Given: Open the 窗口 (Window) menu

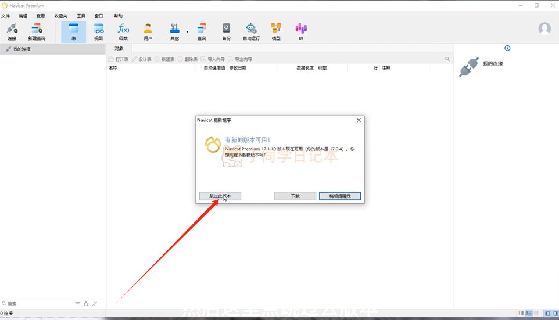Looking at the screenshot, I should pyautogui.click(x=99, y=16).
